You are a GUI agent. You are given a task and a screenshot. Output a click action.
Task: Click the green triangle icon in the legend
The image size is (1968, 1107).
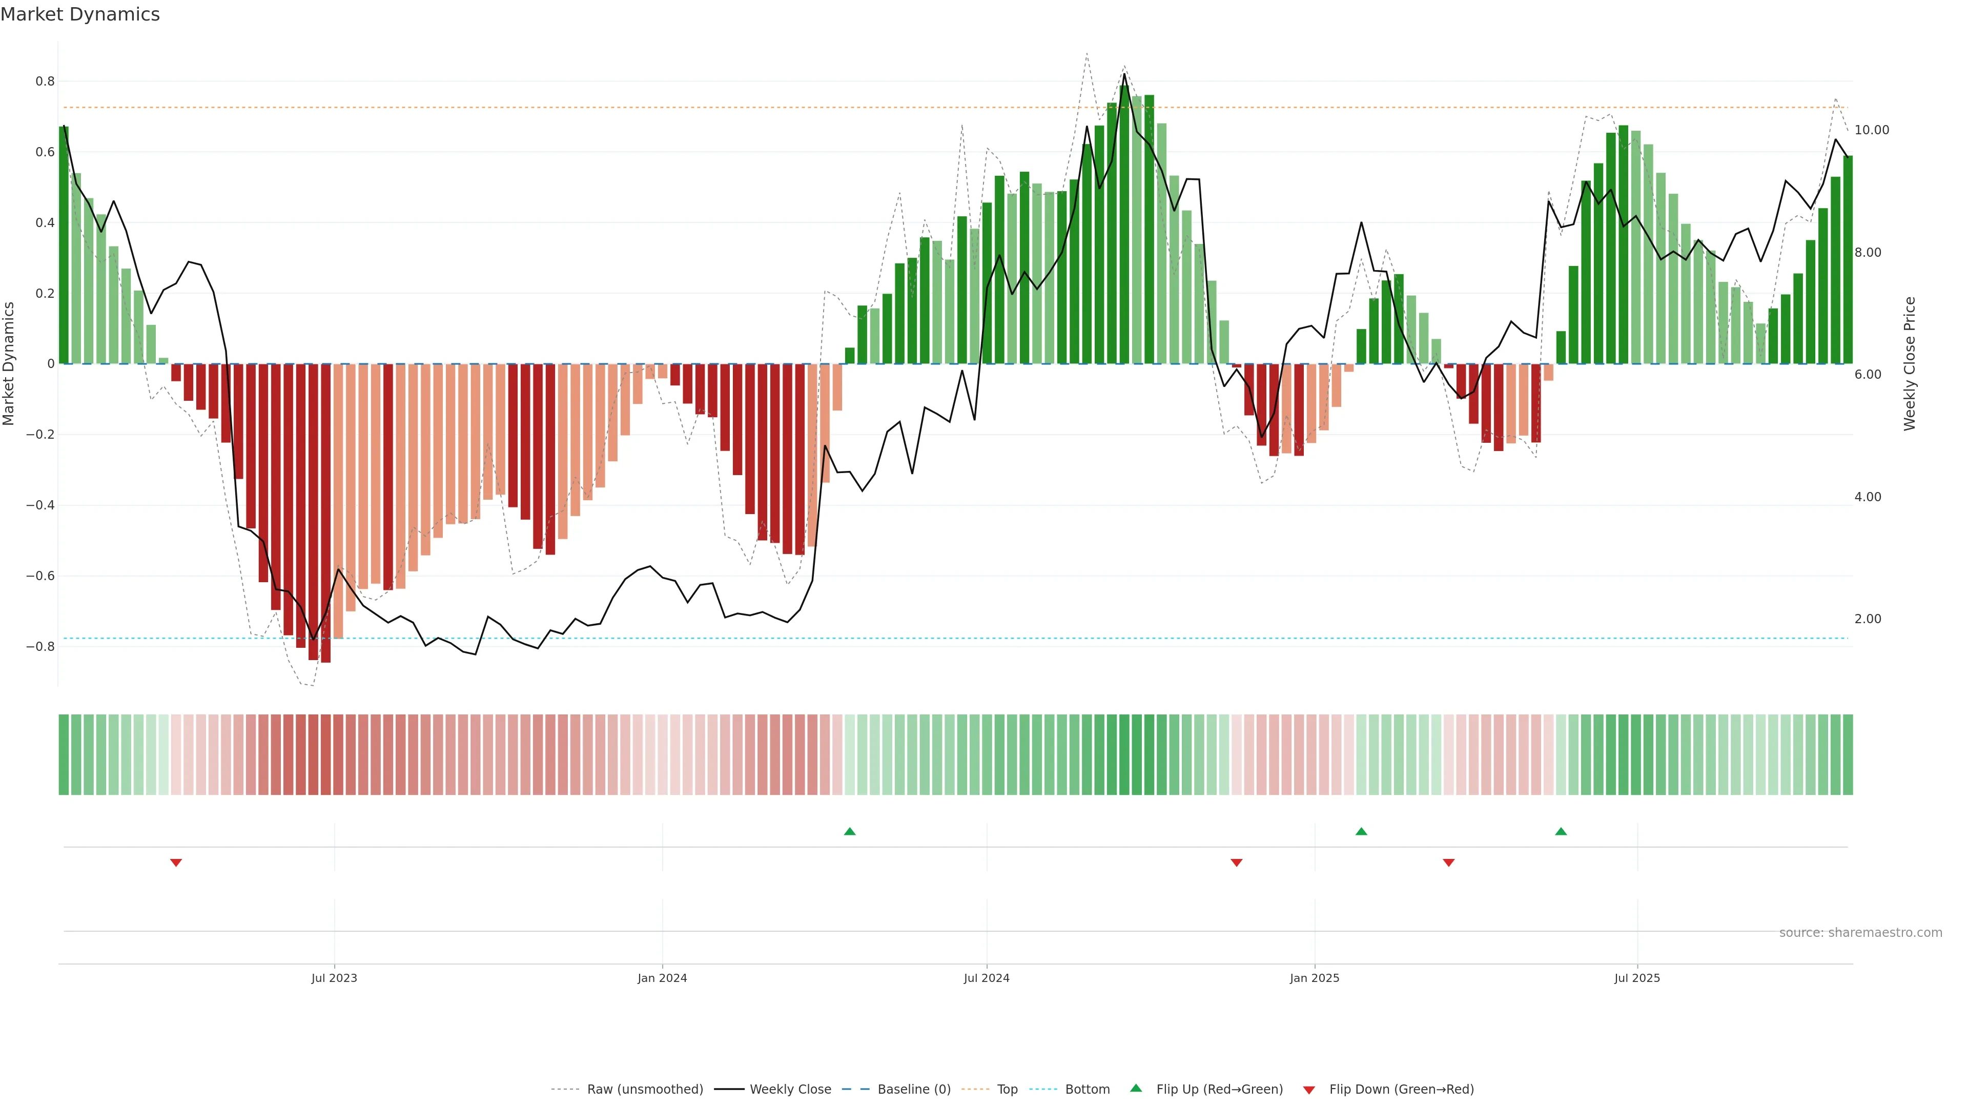pos(1136,1088)
